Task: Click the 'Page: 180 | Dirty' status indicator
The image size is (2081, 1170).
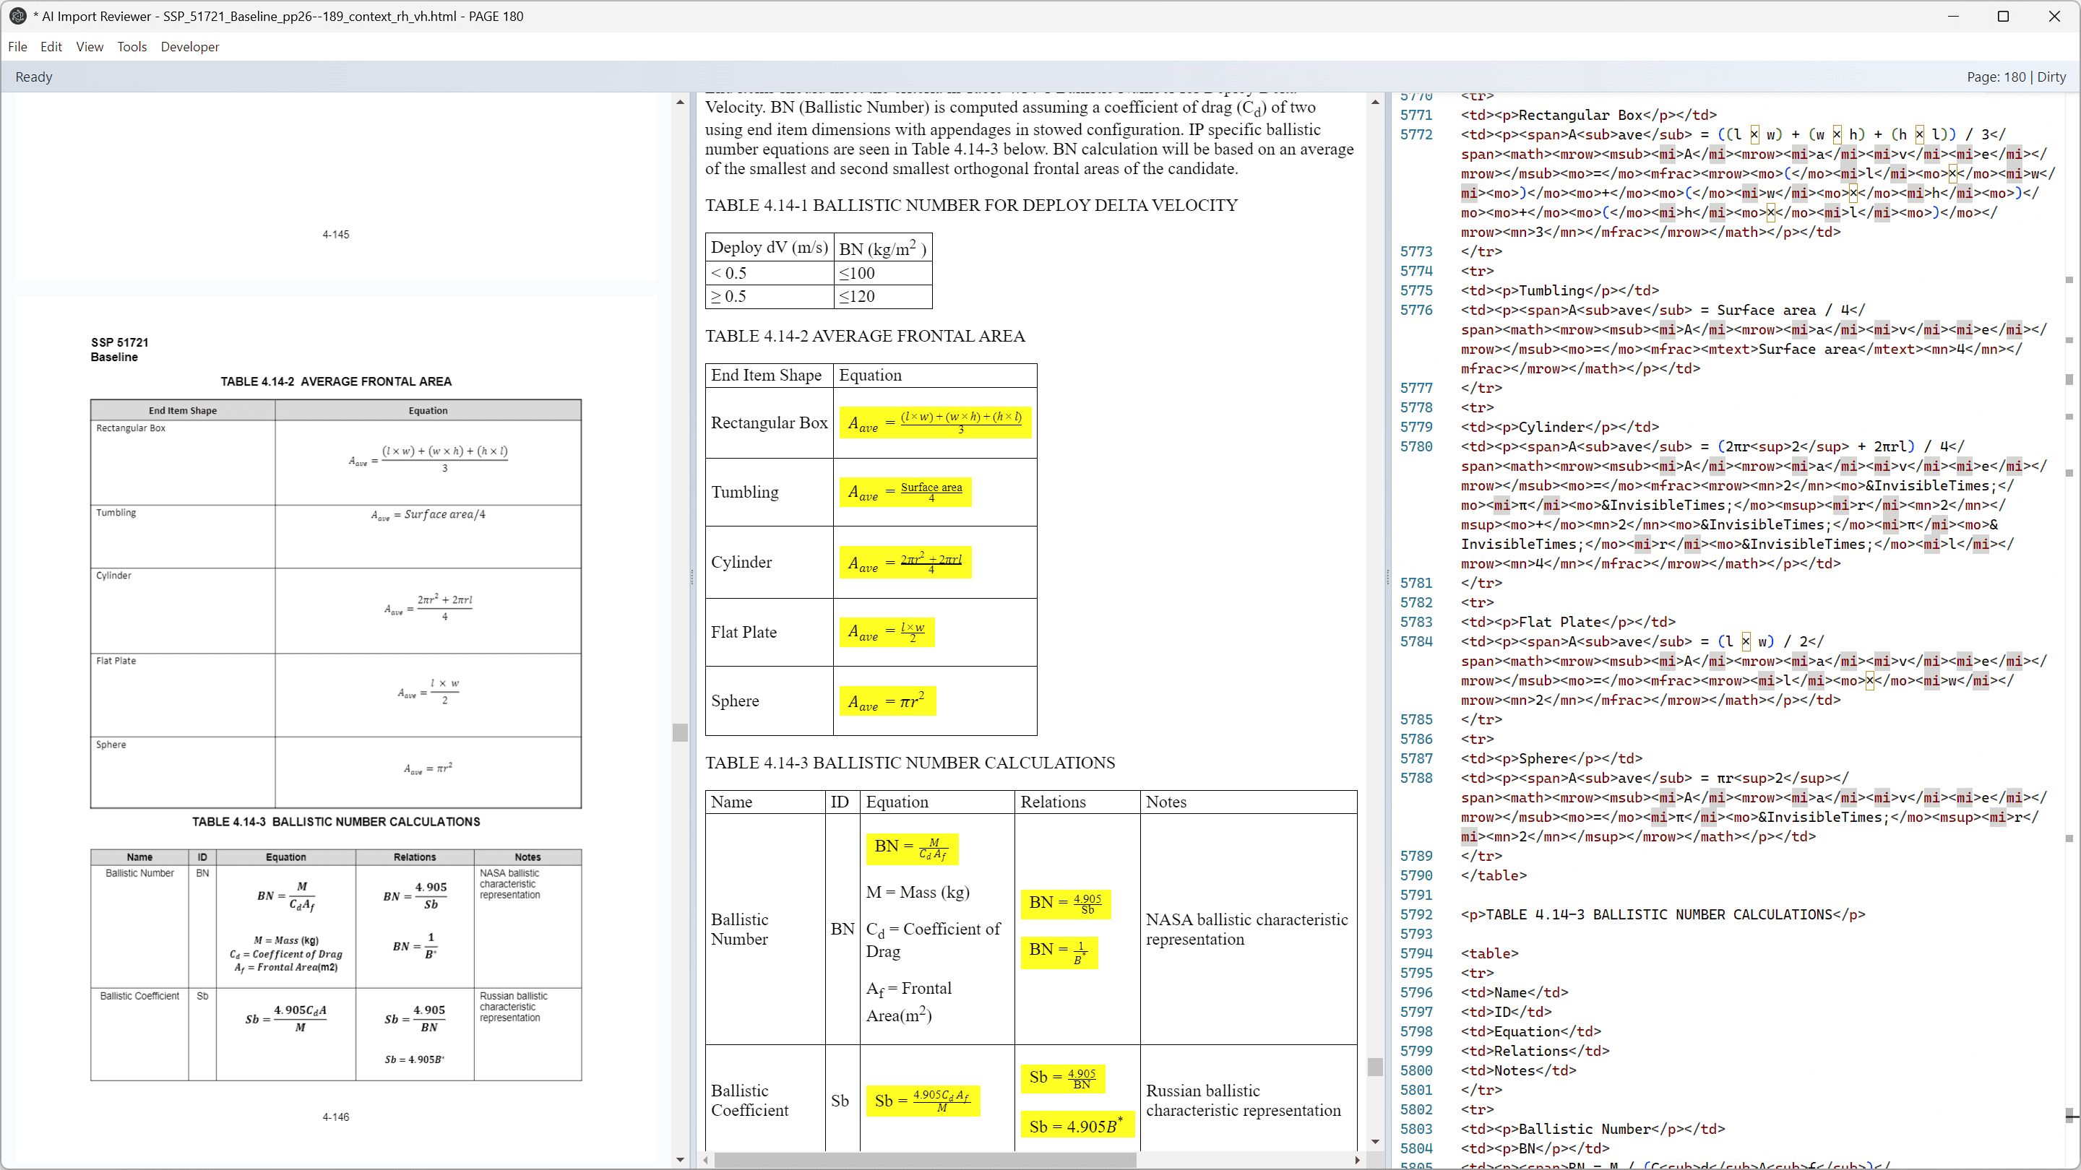Action: [x=2015, y=77]
